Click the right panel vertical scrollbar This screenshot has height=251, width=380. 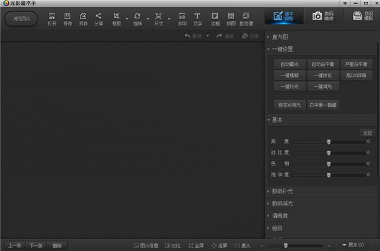(x=379, y=109)
